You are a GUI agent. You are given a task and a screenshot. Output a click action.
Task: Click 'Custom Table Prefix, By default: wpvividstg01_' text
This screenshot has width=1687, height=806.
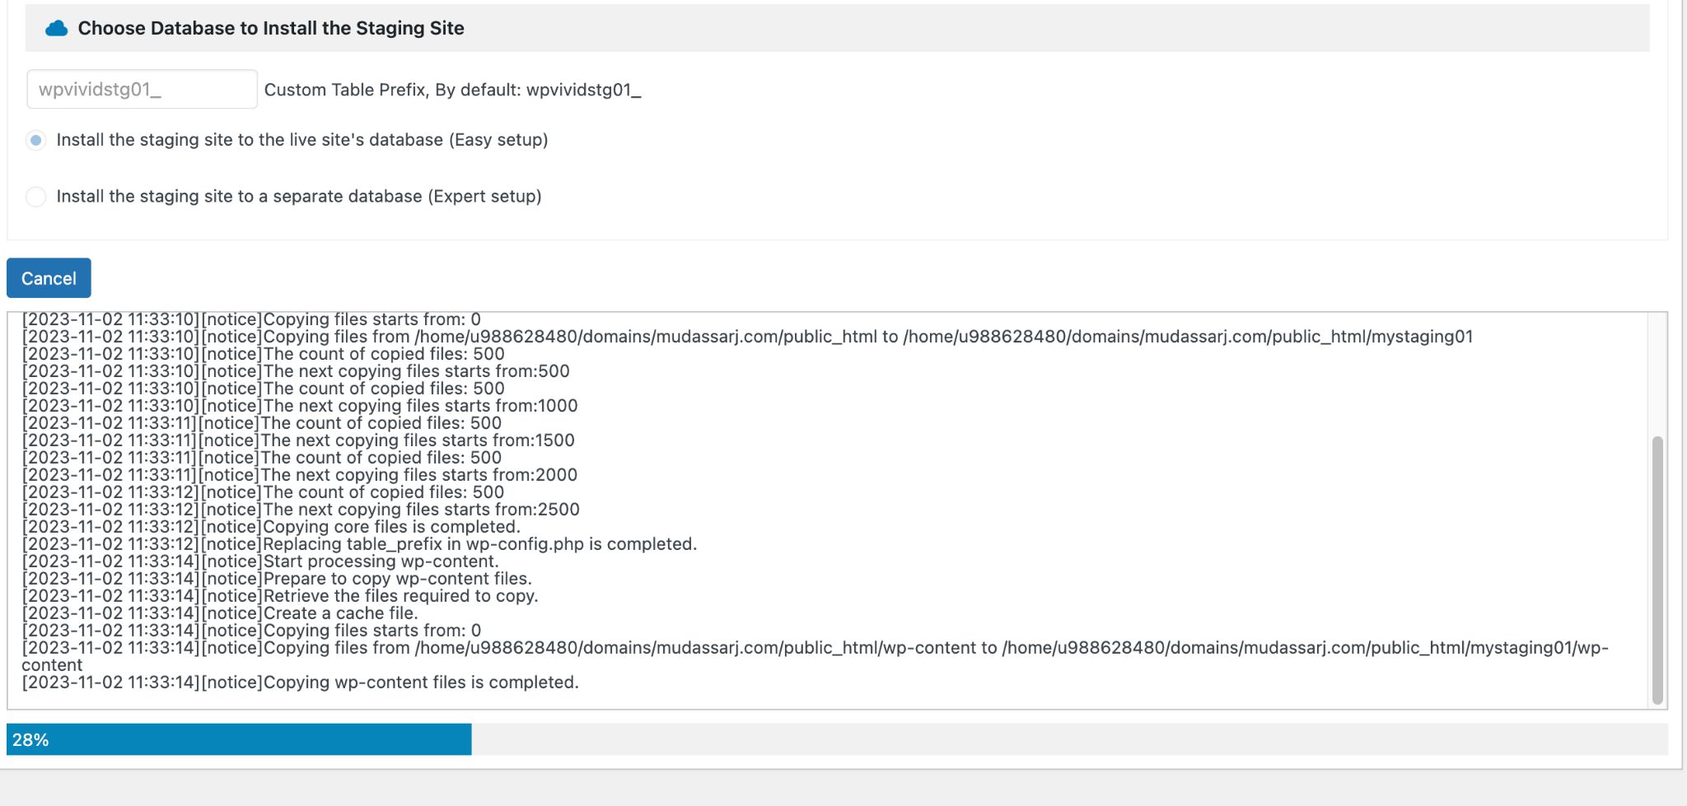(x=452, y=90)
